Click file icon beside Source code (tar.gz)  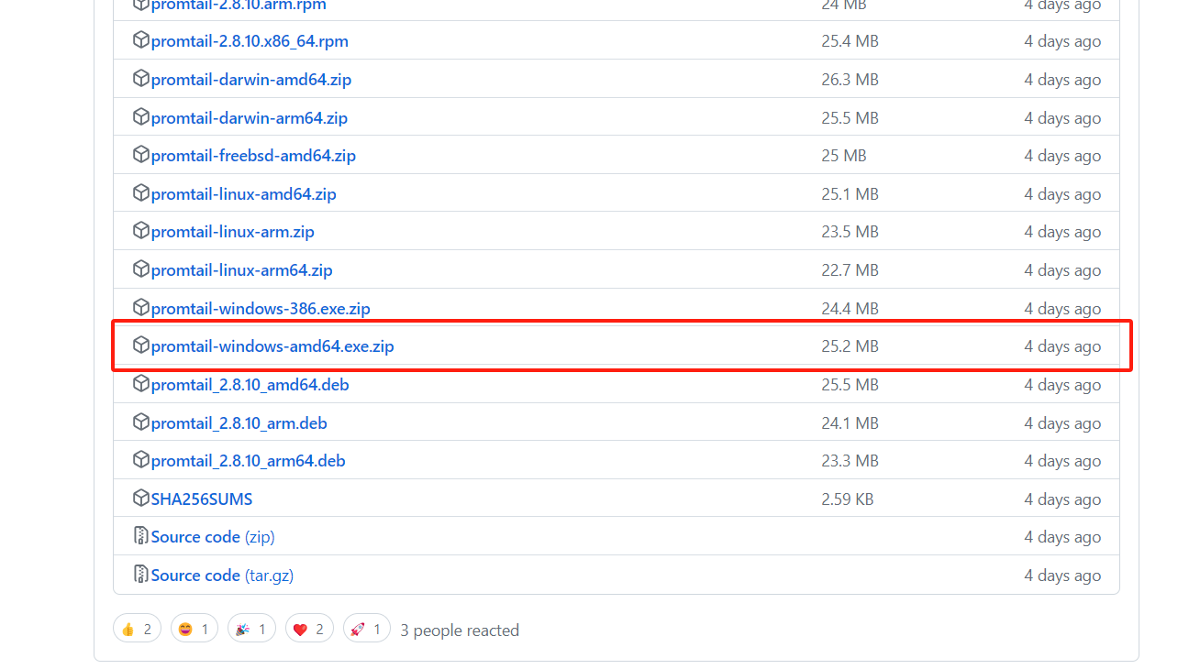(x=140, y=575)
